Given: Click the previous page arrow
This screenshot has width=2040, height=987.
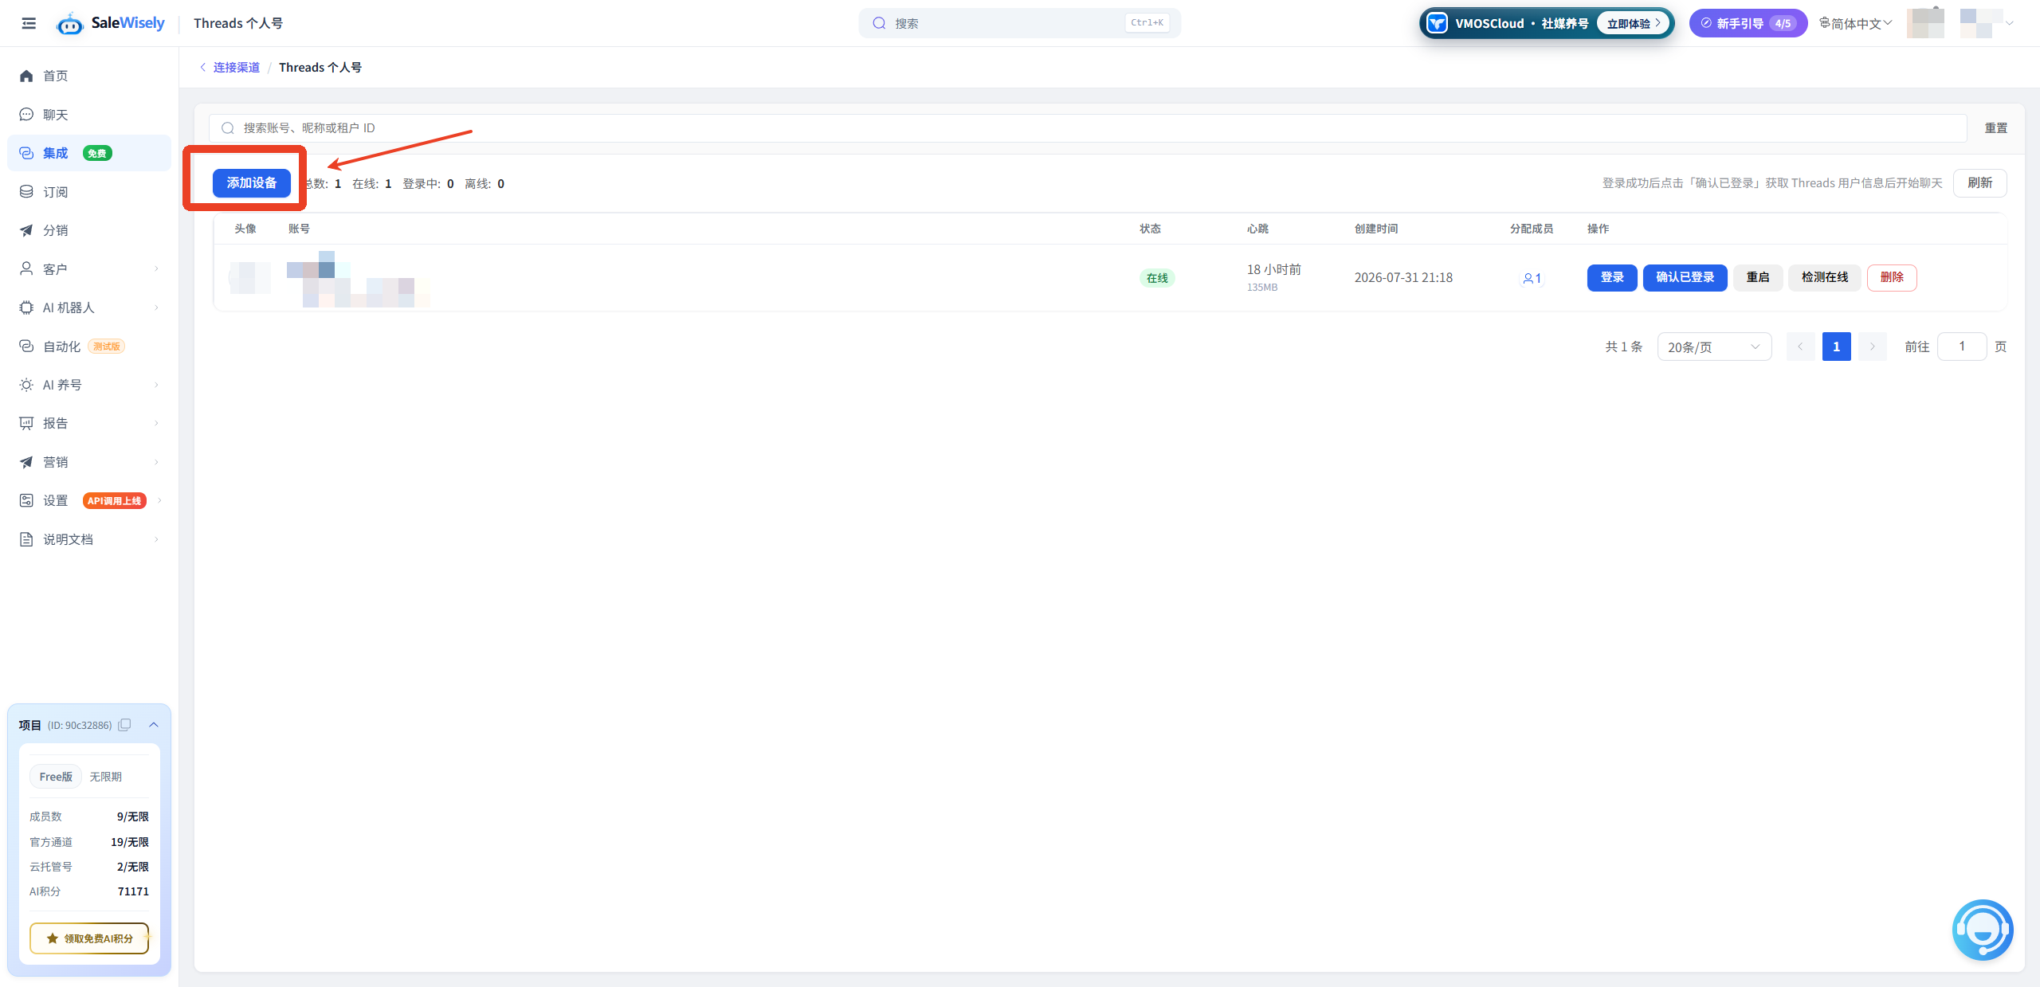Looking at the screenshot, I should coord(1800,347).
